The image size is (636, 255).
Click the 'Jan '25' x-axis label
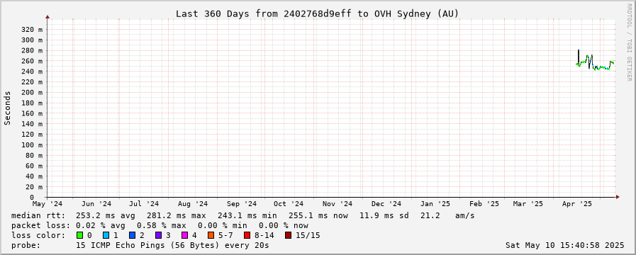pos(435,203)
